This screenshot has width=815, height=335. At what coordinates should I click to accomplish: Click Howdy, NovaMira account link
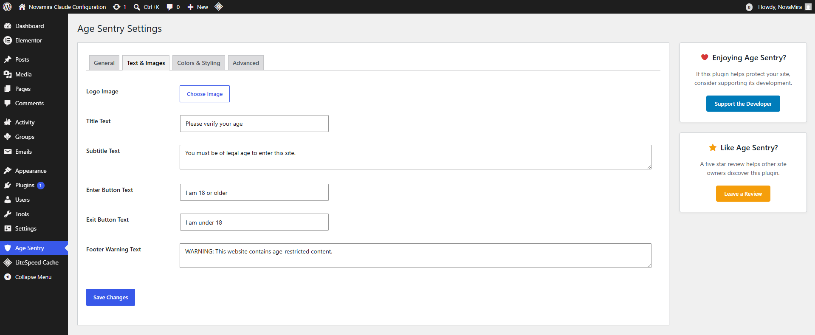pos(780,7)
